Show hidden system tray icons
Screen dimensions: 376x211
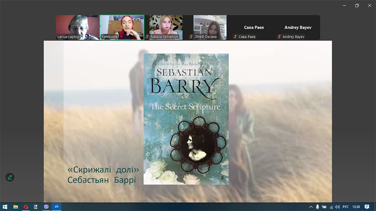(311, 207)
